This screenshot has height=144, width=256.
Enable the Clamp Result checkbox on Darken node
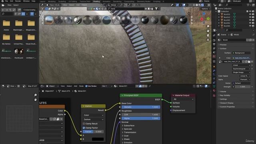84,124
